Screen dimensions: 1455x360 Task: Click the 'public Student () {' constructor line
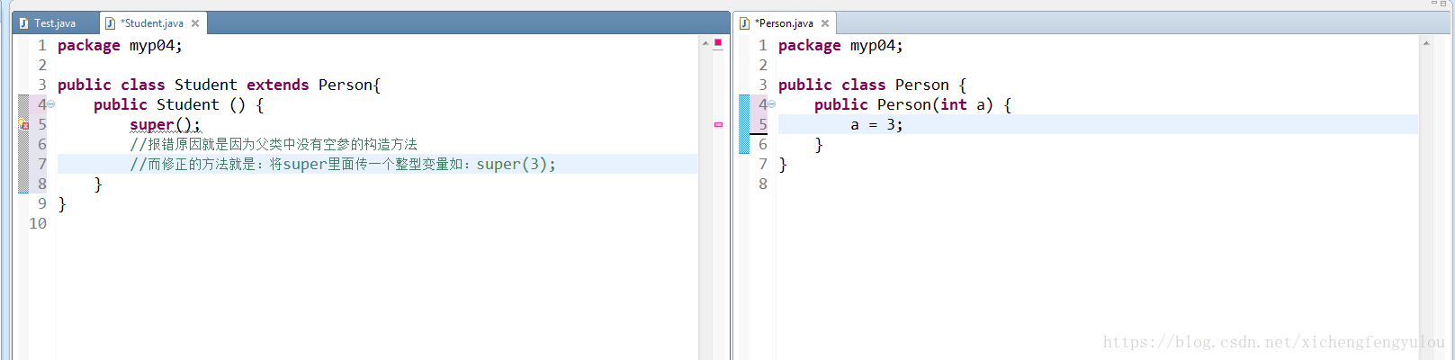[178, 104]
